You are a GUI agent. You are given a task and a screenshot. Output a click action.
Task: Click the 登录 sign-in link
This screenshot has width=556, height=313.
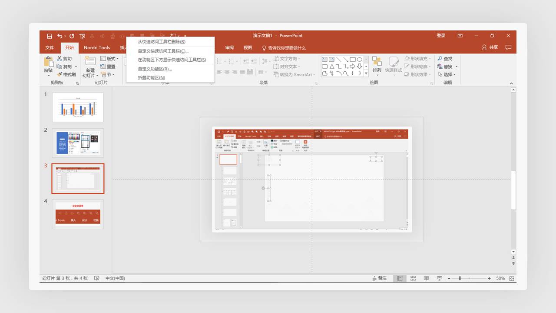(441, 36)
